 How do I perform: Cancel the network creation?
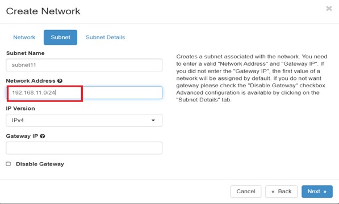tap(246, 192)
